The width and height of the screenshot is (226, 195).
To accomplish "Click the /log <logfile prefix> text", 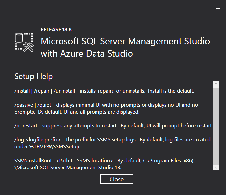I will [x=37, y=140].
